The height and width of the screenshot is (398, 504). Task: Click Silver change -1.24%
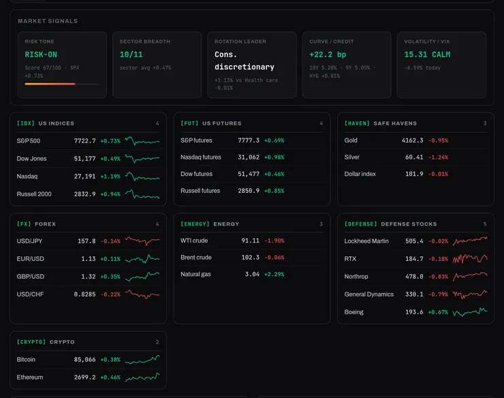point(438,157)
